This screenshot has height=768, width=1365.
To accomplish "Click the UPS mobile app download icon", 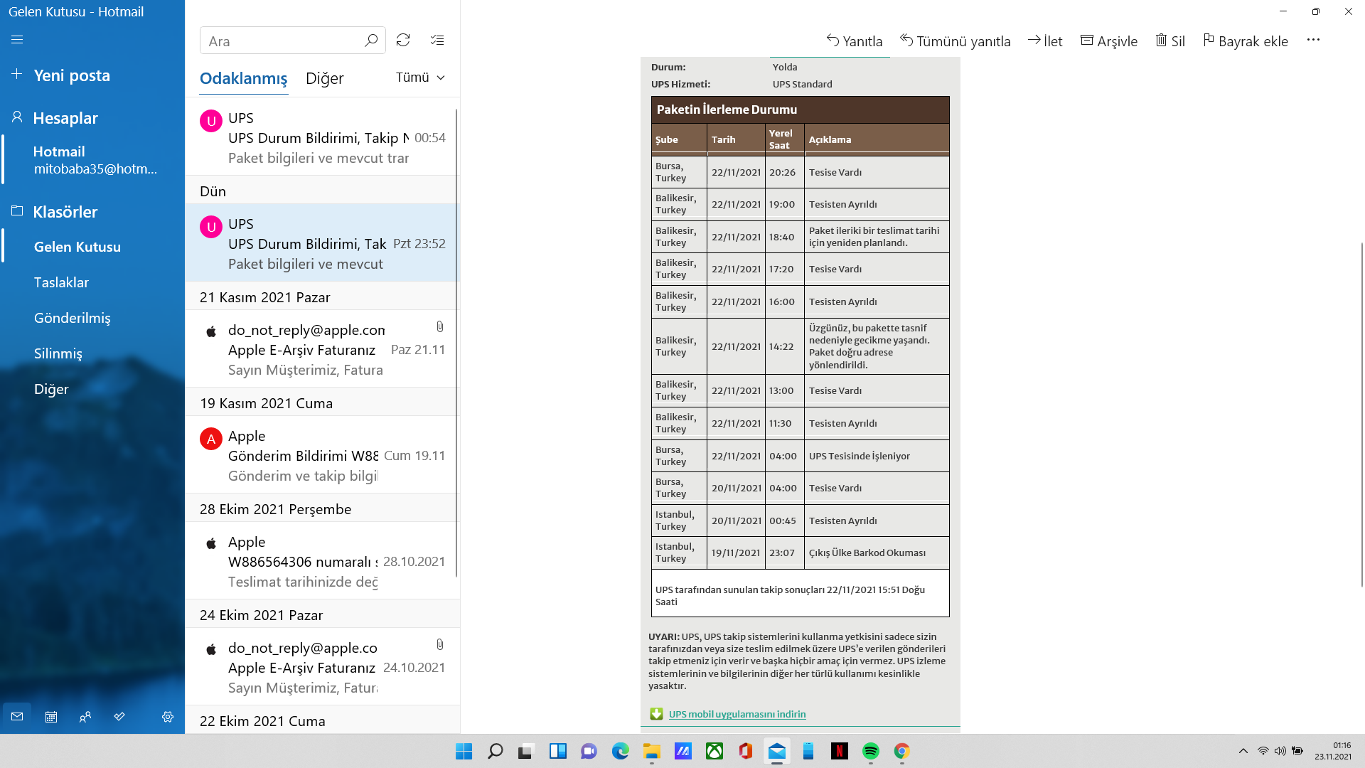I will click(656, 714).
